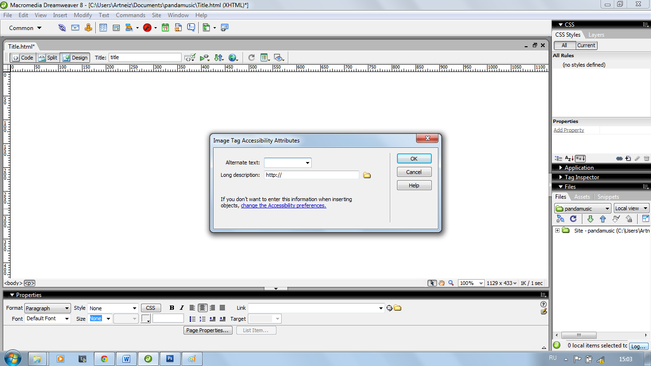Viewport: 651px width, 366px height.
Task: Open the pandamusic site dropdown
Action: click(x=582, y=208)
